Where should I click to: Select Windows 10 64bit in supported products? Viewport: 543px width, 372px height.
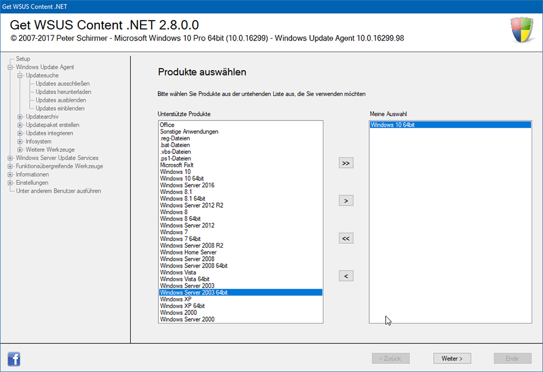[241, 179]
